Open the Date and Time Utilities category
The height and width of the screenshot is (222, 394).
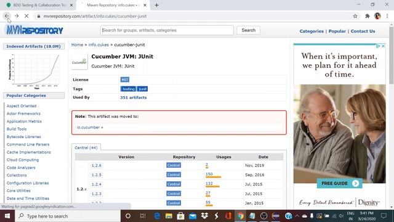coord(28,199)
